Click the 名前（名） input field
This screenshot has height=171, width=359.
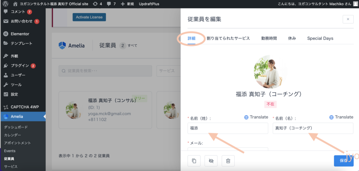pos(313,128)
